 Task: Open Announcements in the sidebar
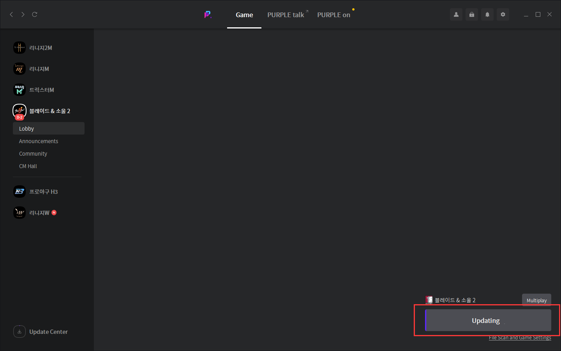point(39,141)
